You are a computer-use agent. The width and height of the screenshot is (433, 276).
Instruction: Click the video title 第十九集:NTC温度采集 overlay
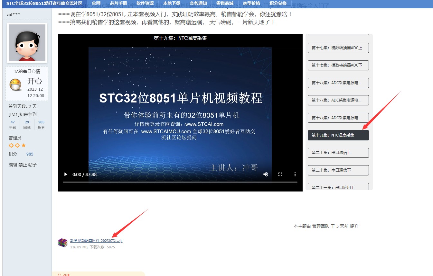(x=180, y=38)
